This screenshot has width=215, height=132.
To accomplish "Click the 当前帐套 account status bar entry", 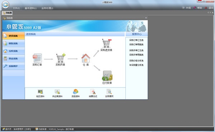I will (x=54, y=129).
